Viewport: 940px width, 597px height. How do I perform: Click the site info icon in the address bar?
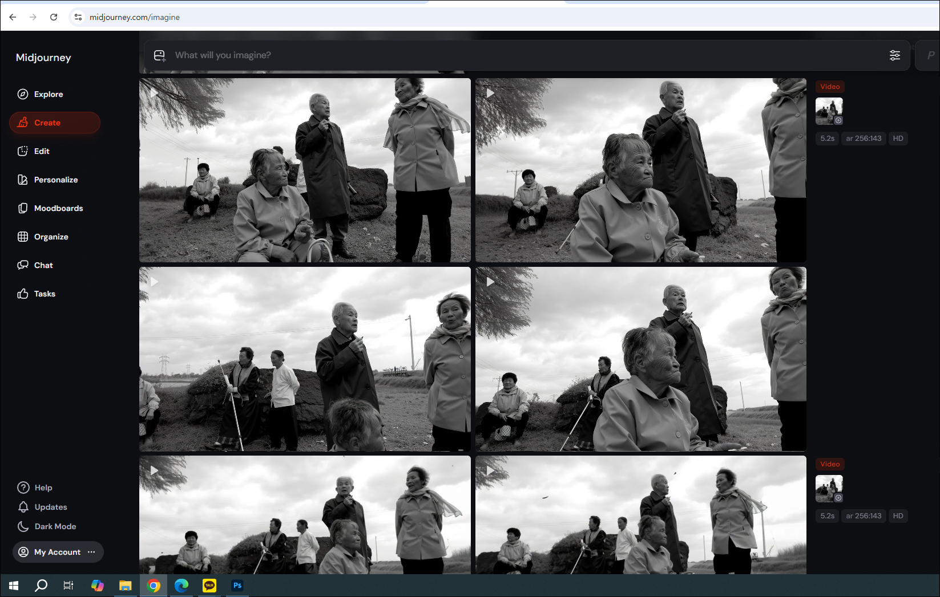click(x=78, y=17)
